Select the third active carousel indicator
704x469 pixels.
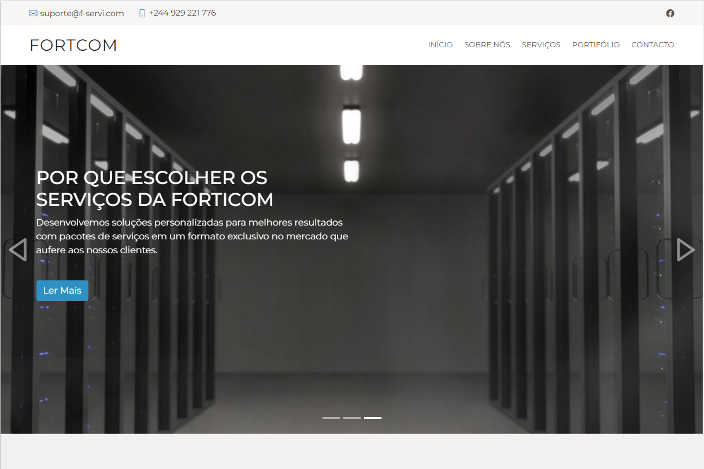373,418
